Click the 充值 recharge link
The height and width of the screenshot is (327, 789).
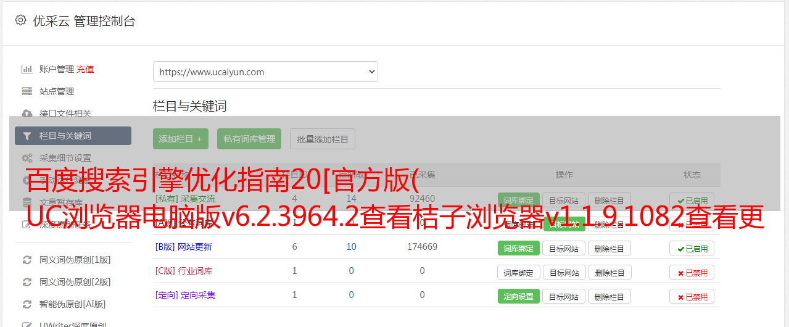coord(85,69)
